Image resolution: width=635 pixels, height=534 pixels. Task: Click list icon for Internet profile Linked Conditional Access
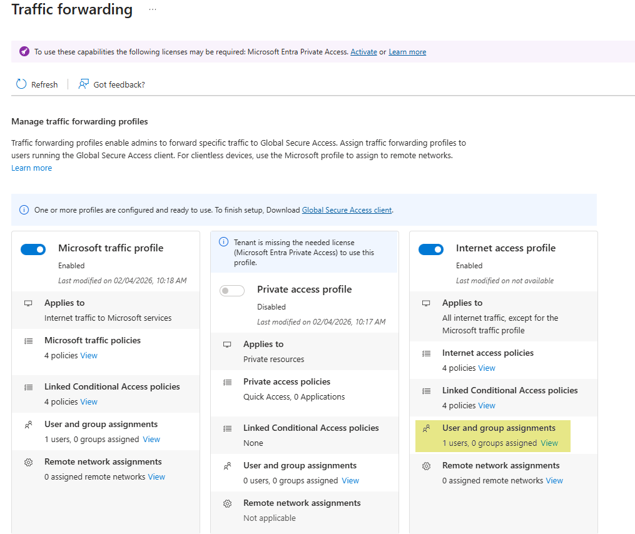pos(427,391)
